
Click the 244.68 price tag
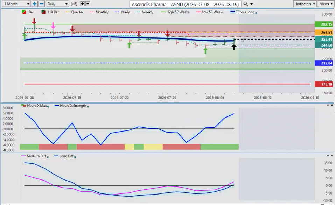pyautogui.click(x=324, y=45)
